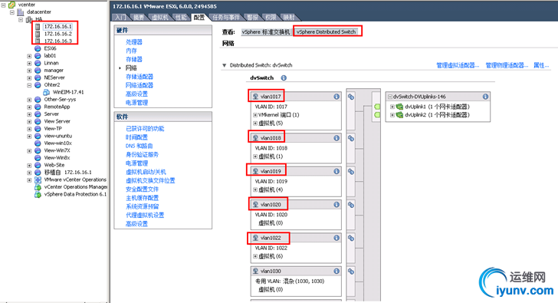Open info icon on vlan1018 port group
This screenshot has width=558, height=303.
[x=336, y=138]
